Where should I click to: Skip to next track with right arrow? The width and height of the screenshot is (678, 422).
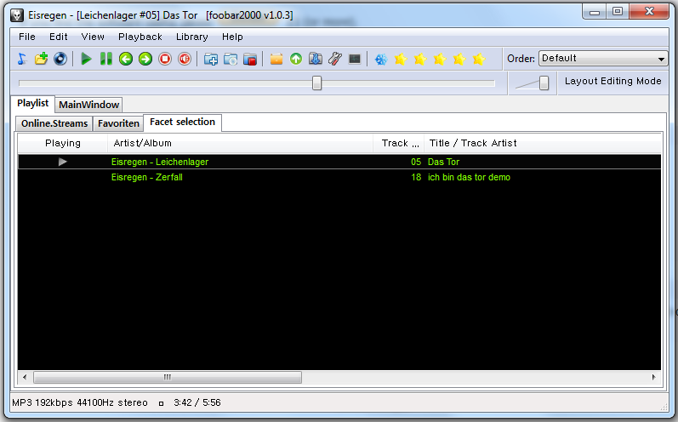point(145,59)
